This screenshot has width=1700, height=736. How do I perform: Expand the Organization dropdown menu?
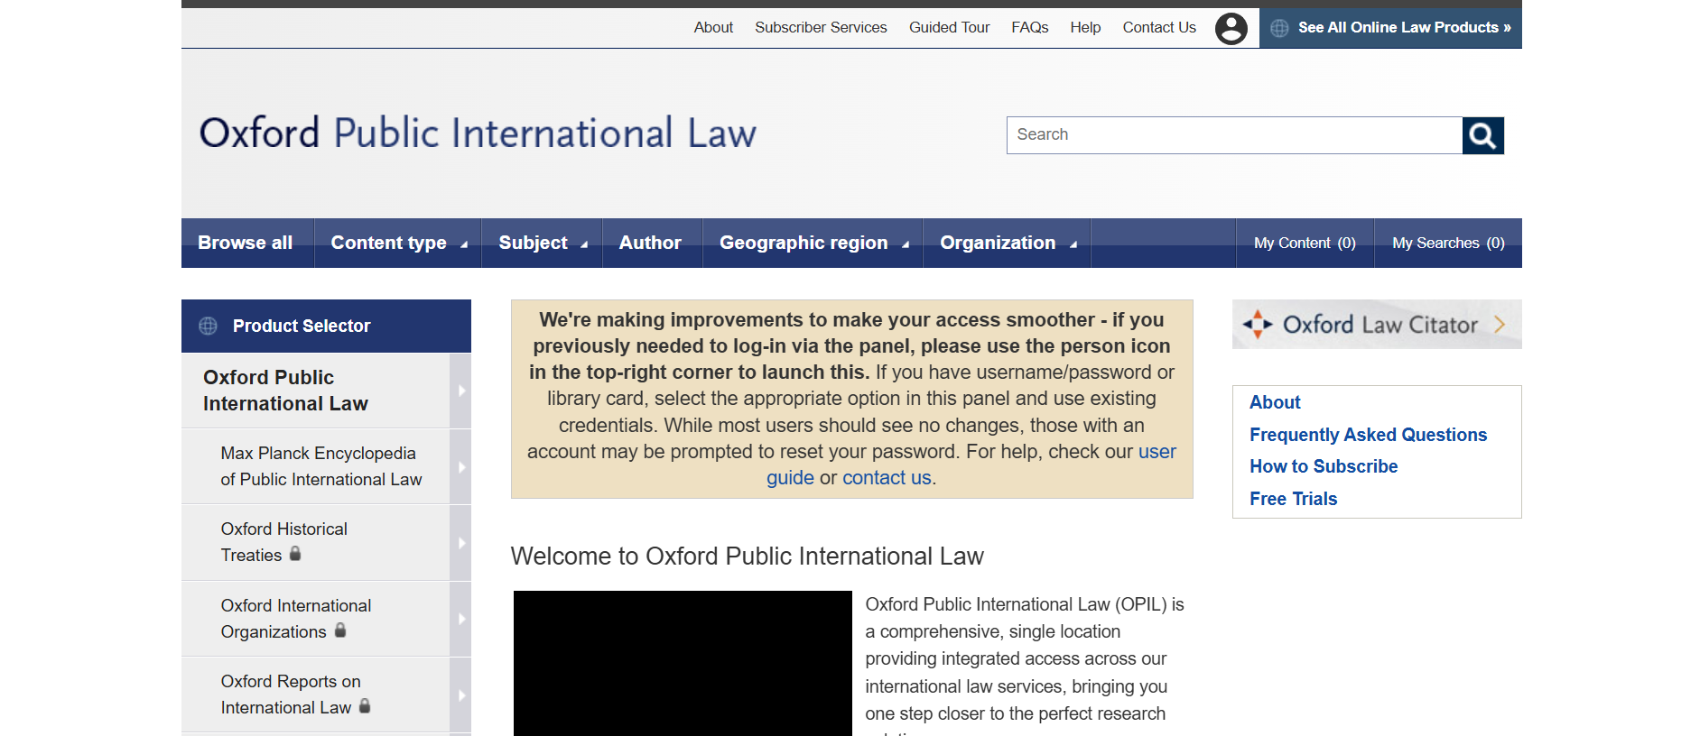pyautogui.click(x=1007, y=243)
